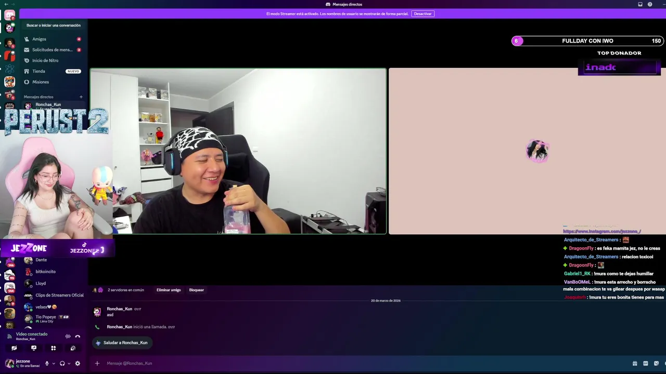The width and height of the screenshot is (666, 374).
Task: Click the Video conectado status text
Action: coord(31,334)
